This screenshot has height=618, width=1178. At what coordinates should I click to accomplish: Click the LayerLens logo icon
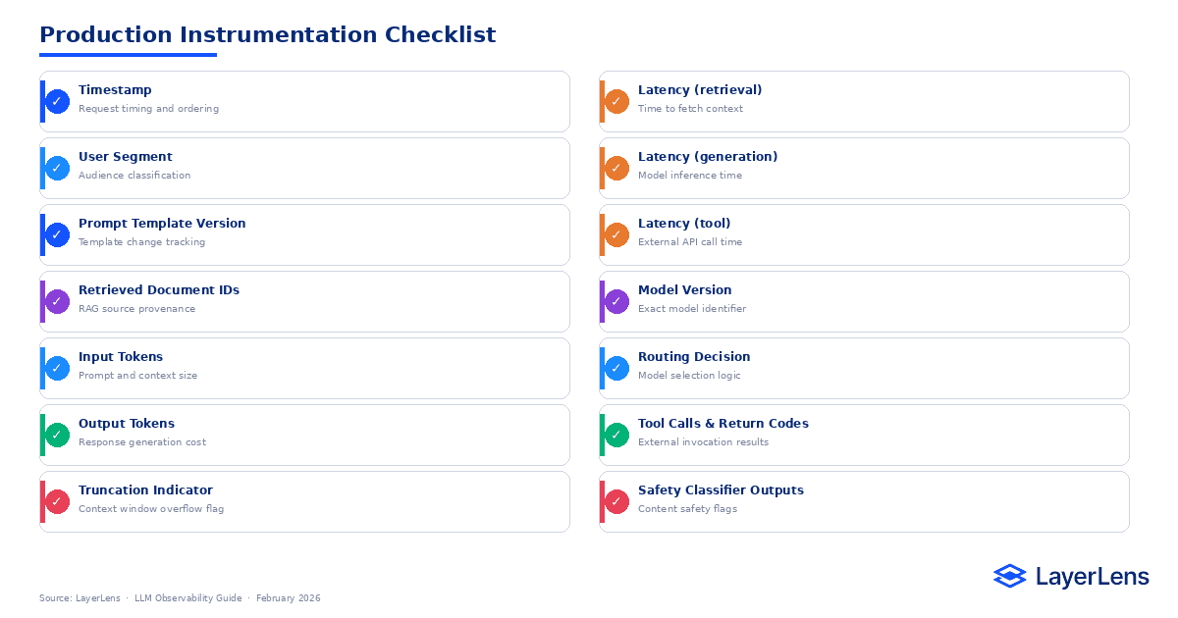tap(1009, 576)
